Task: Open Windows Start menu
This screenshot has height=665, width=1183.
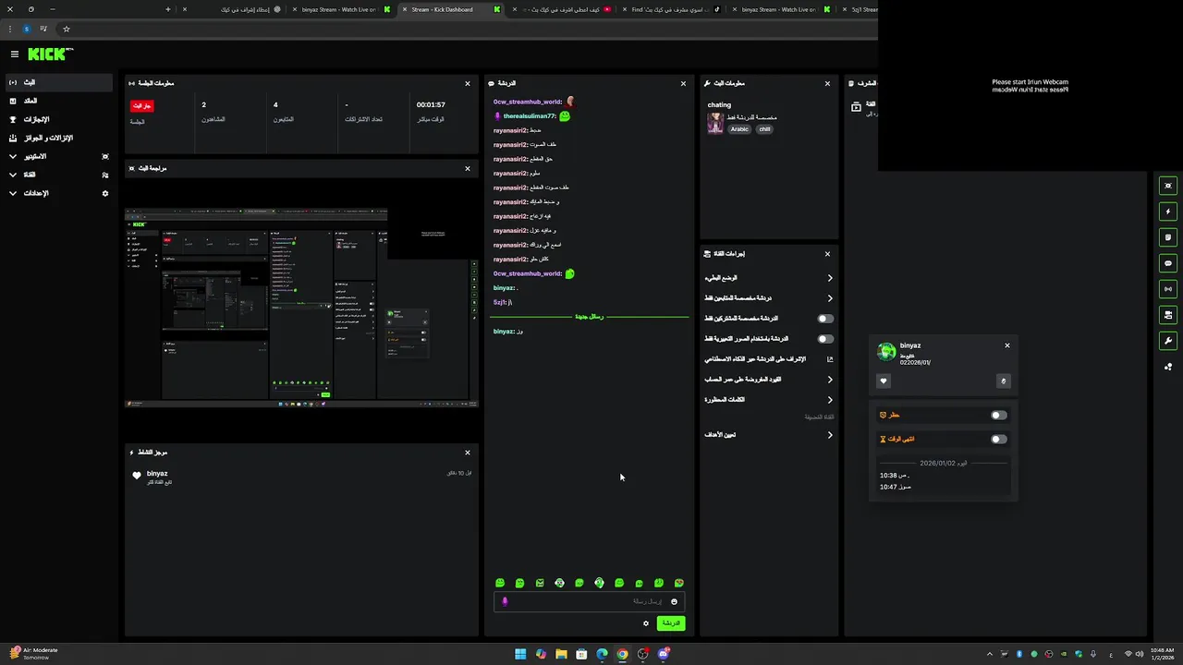Action: (x=520, y=654)
